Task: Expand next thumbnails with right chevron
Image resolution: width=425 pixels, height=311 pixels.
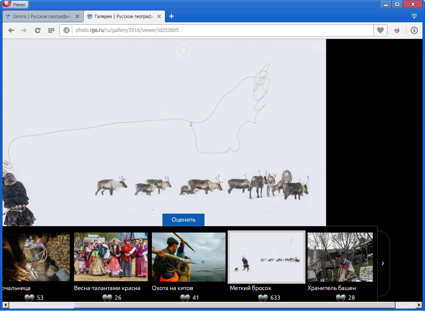Action: [382, 263]
